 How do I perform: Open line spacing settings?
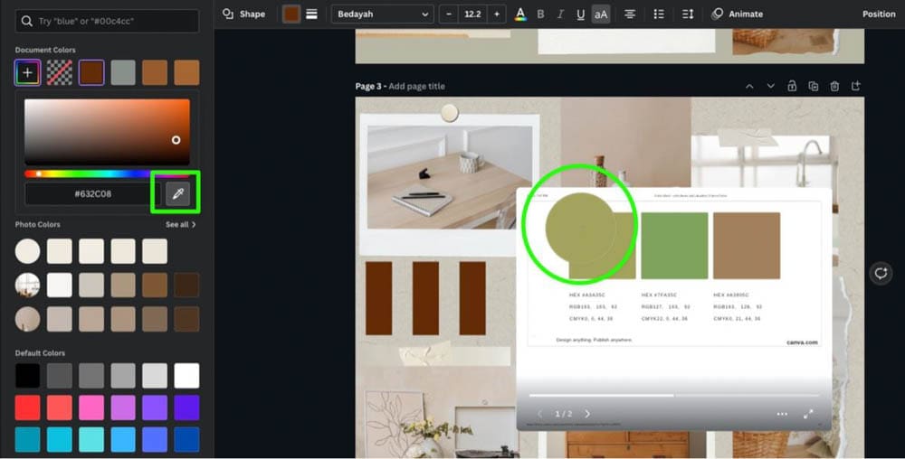pos(688,14)
